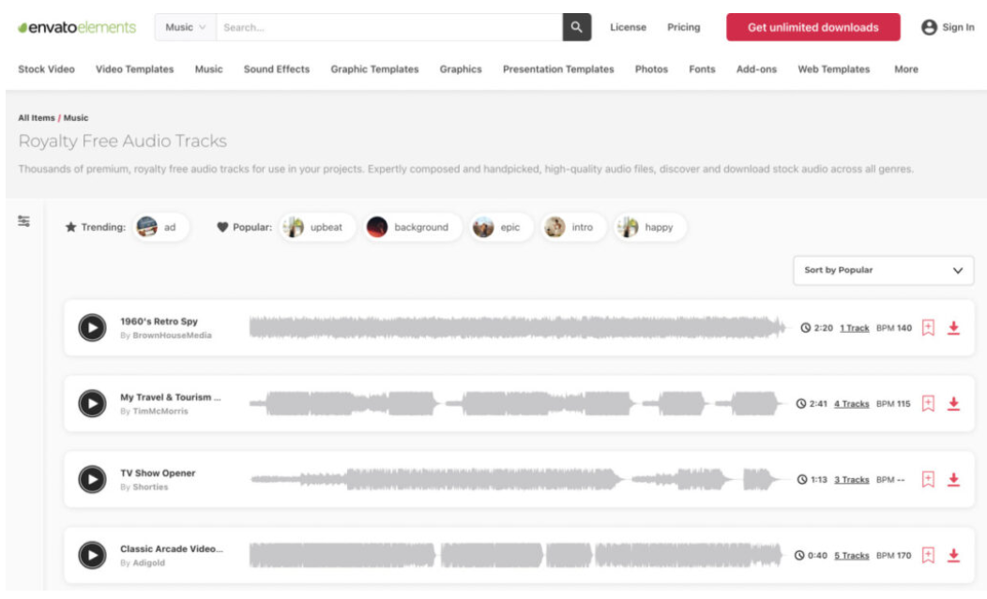Open Photos navigation item
This screenshot has width=987, height=599.
coord(651,69)
